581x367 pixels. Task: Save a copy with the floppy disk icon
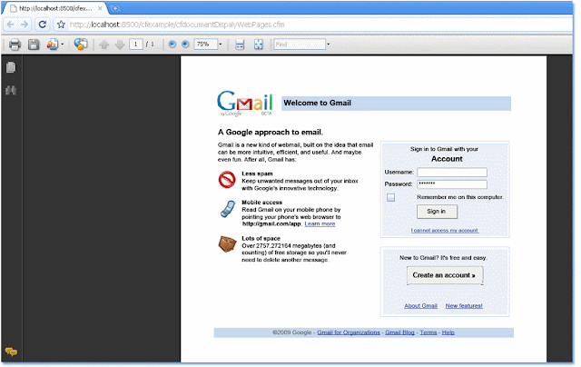coord(34,45)
